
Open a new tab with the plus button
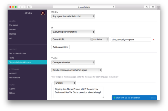click(159, 8)
